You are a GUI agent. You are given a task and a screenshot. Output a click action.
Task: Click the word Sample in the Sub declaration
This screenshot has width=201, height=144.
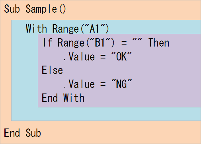(41, 9)
